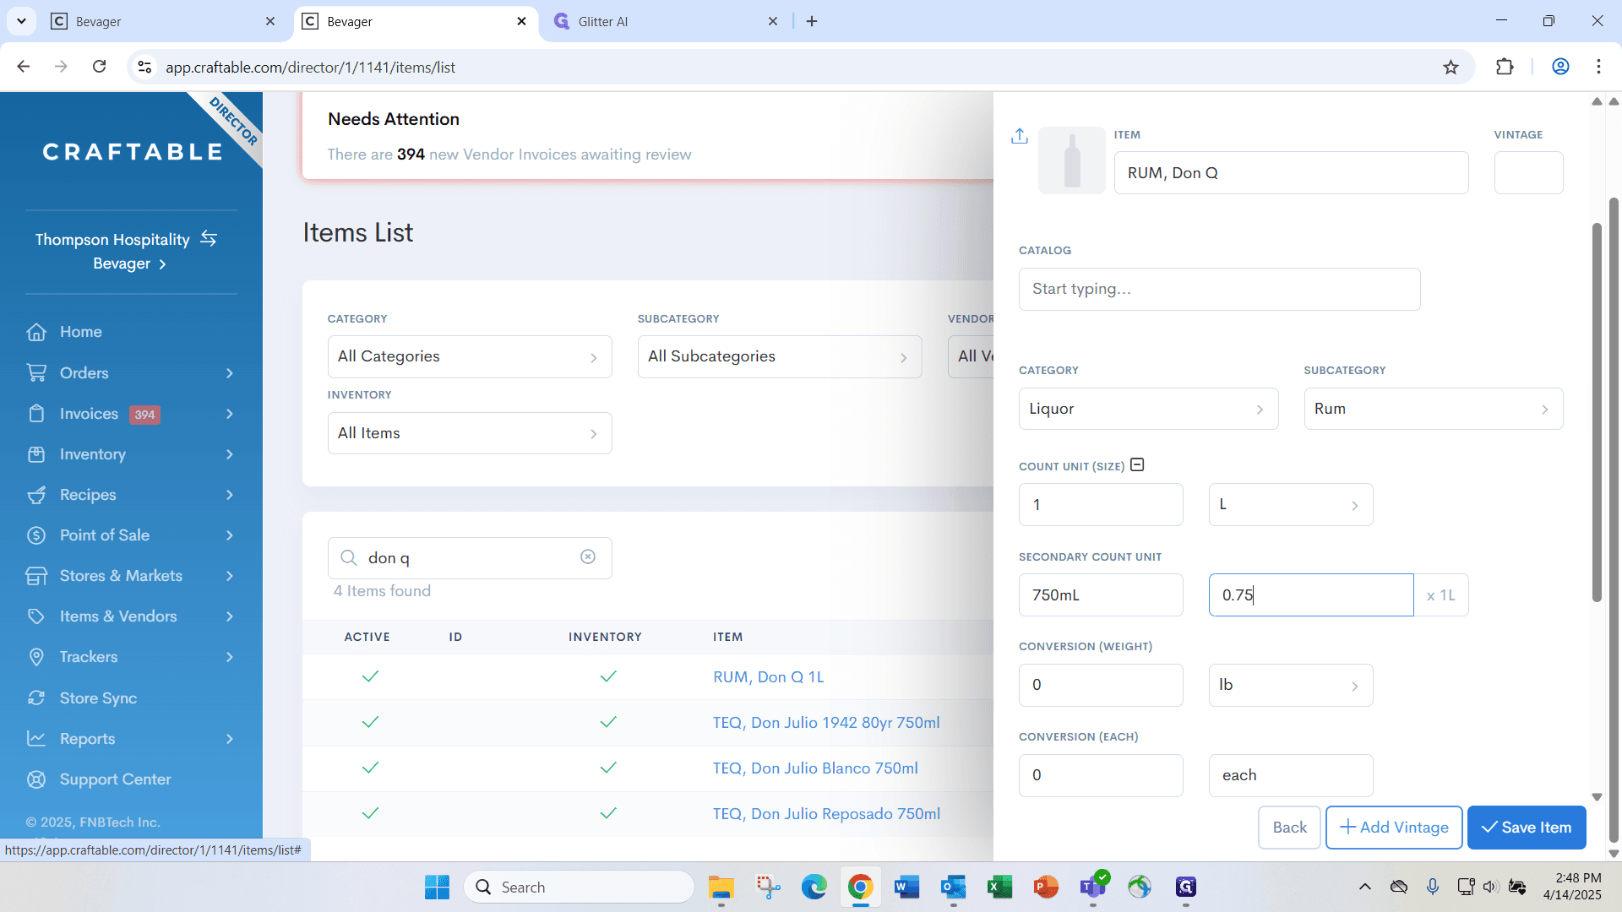Open the All Categories dropdown

pyautogui.click(x=470, y=356)
